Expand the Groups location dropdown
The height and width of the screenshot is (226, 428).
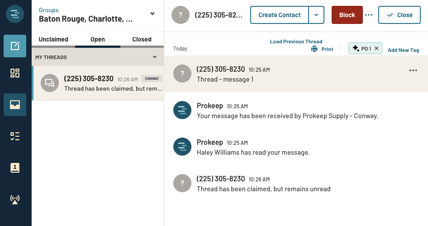pos(152,14)
